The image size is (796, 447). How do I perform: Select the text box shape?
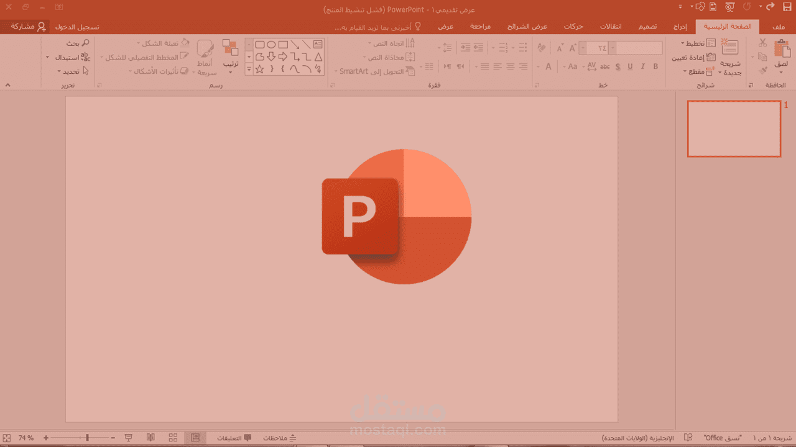click(x=318, y=45)
